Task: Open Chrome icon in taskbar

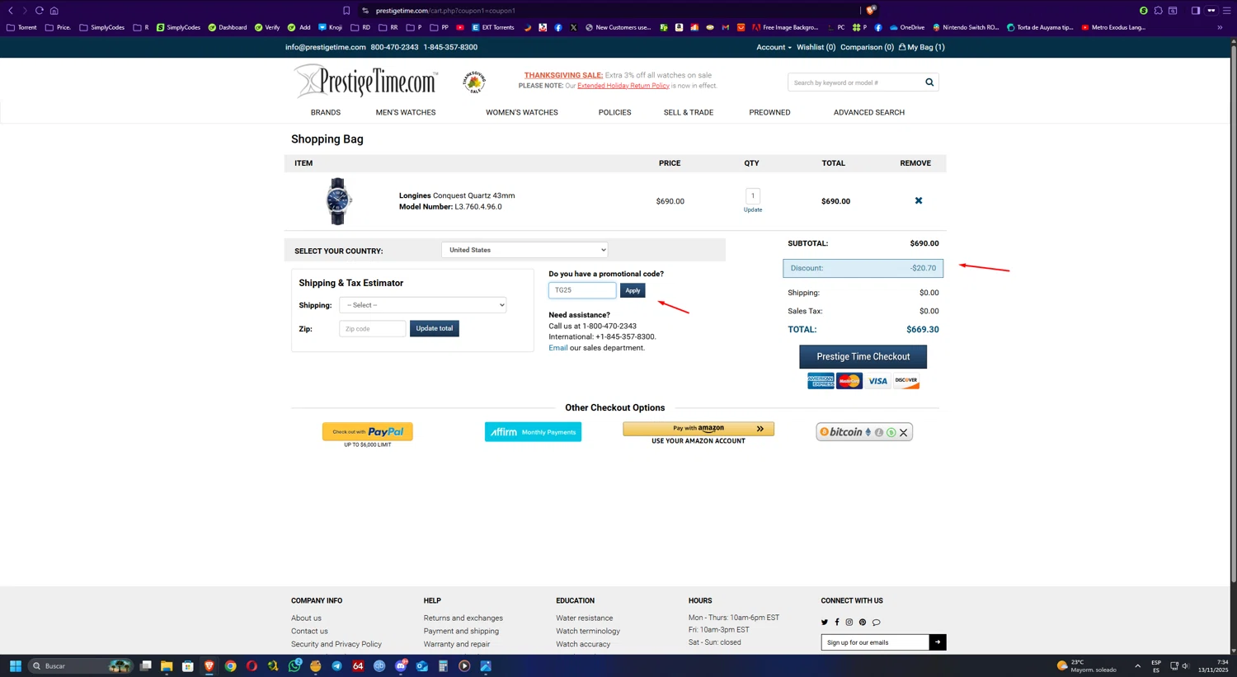Action: 231,666
